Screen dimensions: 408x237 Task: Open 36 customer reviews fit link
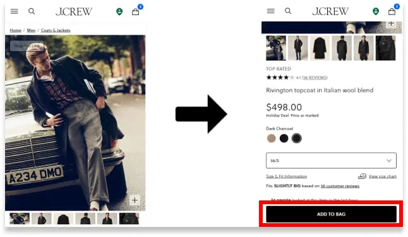click(x=340, y=186)
